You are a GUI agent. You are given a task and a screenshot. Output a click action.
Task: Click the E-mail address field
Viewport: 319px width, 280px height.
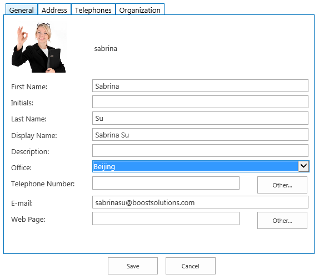(x=200, y=202)
